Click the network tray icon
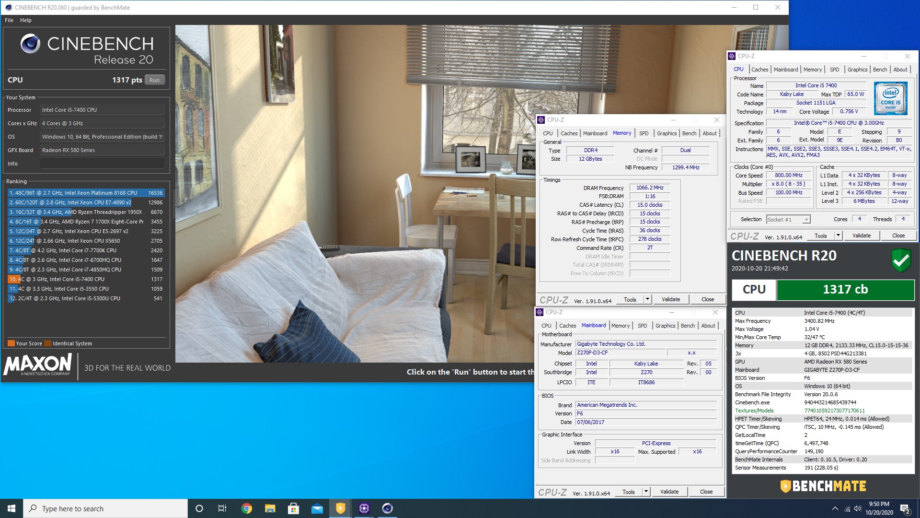This screenshot has height=518, width=920. click(x=847, y=508)
